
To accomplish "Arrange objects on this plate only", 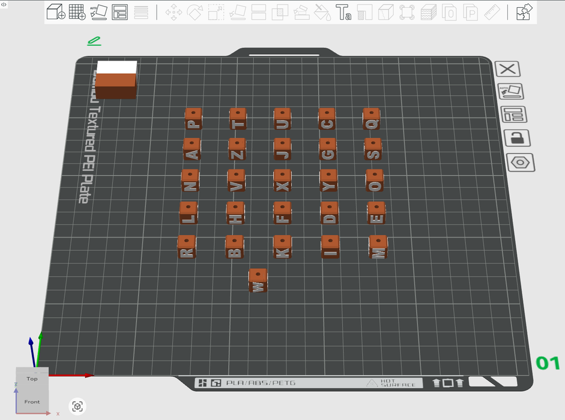I will [514, 115].
